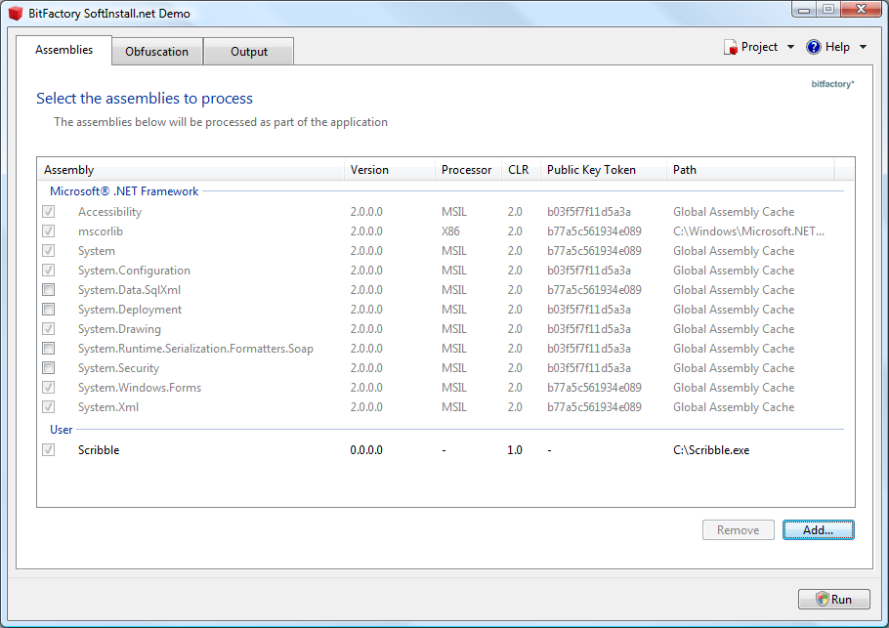This screenshot has height=628, width=889.
Task: Click the X86 processor cell
Action: pyautogui.click(x=450, y=231)
